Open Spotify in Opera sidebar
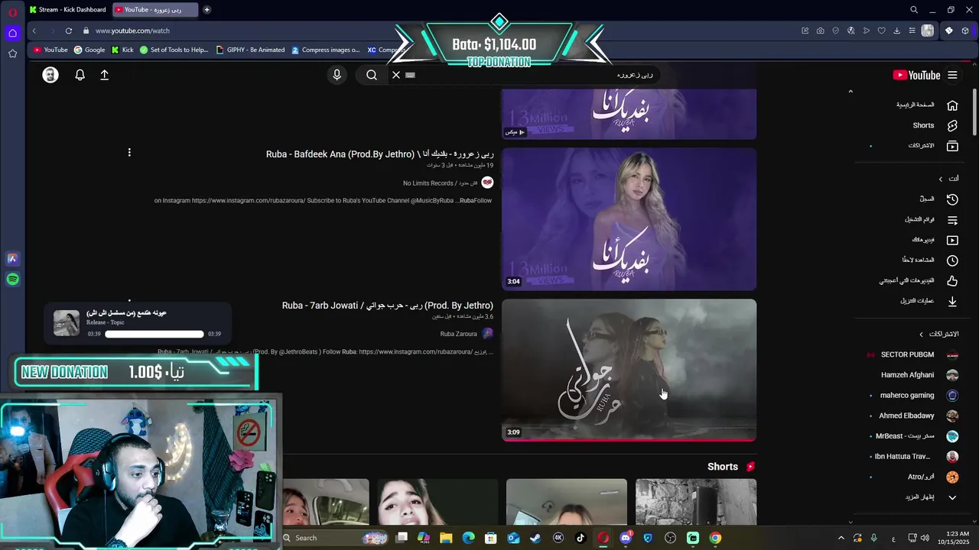Viewport: 979px width, 550px height. click(12, 280)
